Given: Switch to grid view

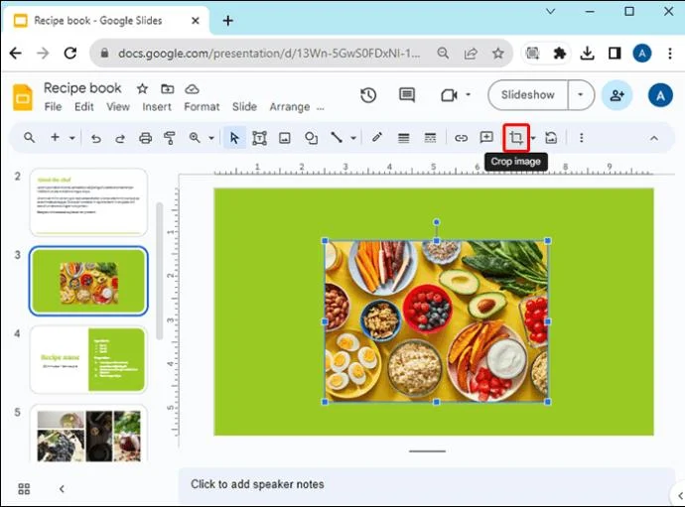Looking at the screenshot, I should [x=24, y=489].
